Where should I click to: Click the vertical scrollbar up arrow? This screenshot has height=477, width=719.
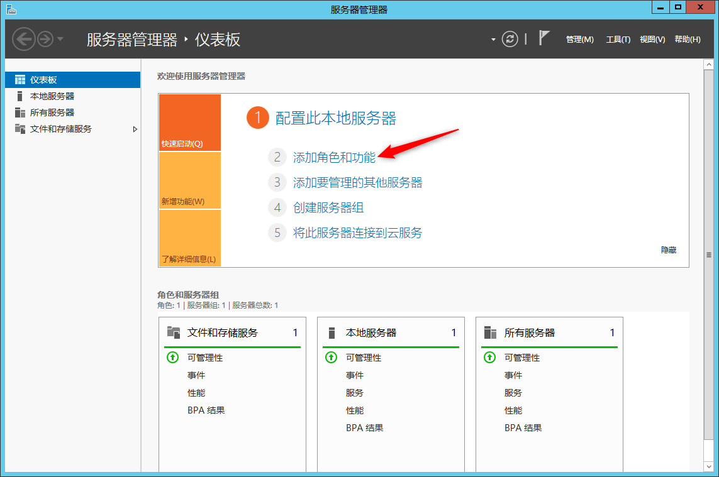pos(709,65)
